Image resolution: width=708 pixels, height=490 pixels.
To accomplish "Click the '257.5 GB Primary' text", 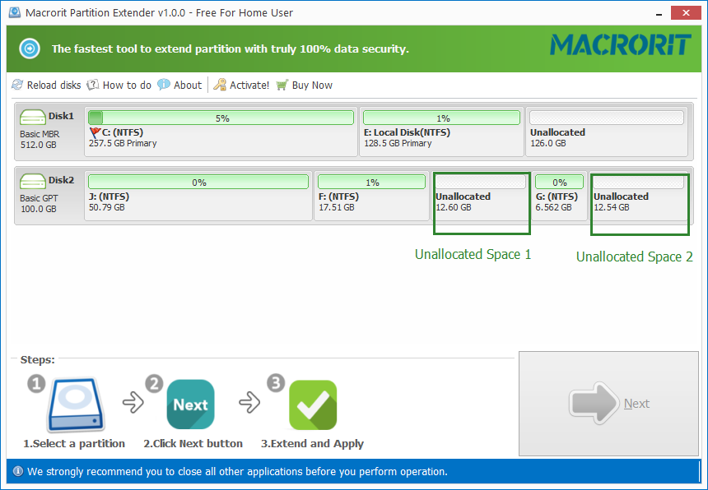I will pyautogui.click(x=123, y=143).
